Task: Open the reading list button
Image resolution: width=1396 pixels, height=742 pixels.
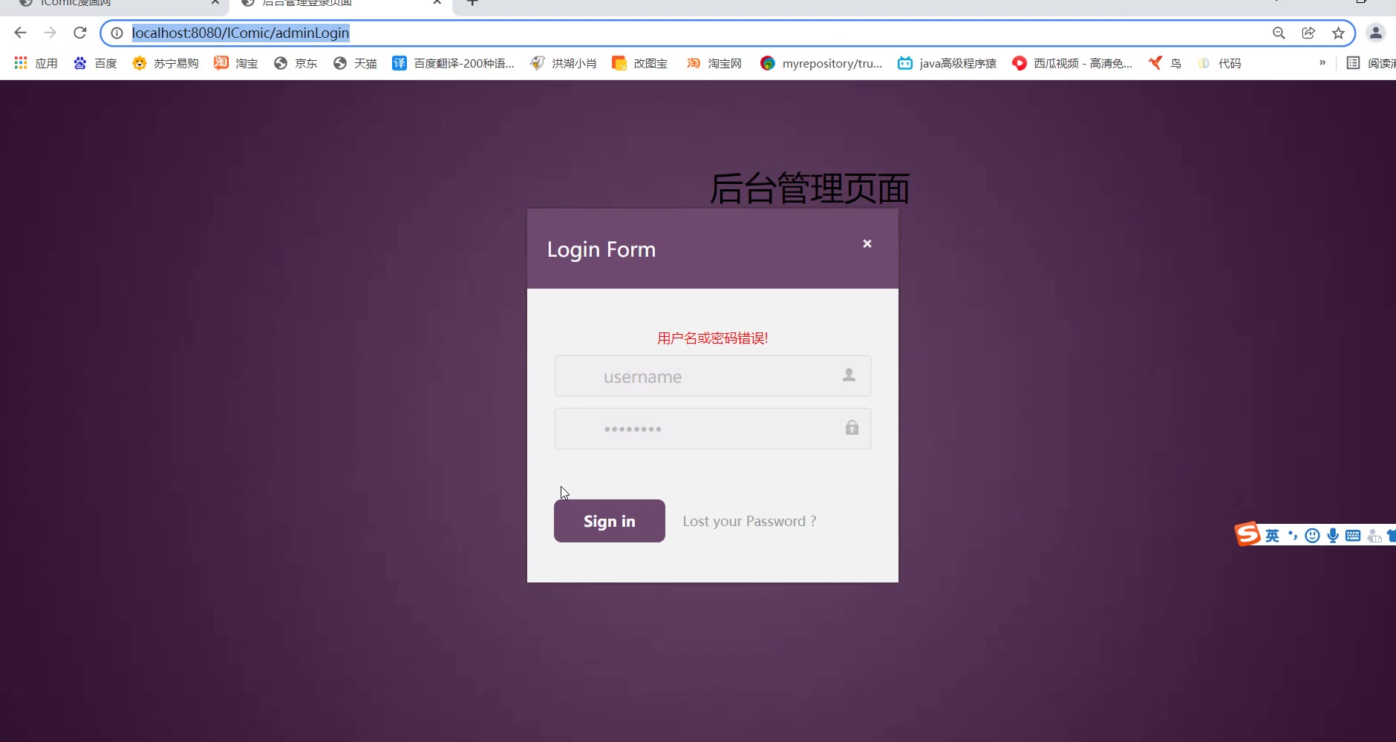Action: (1371, 63)
